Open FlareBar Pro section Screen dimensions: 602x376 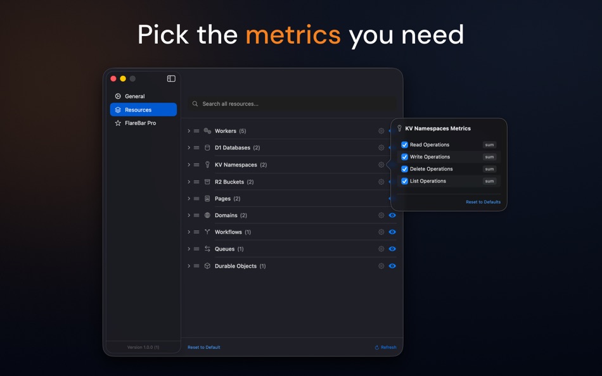click(x=143, y=123)
